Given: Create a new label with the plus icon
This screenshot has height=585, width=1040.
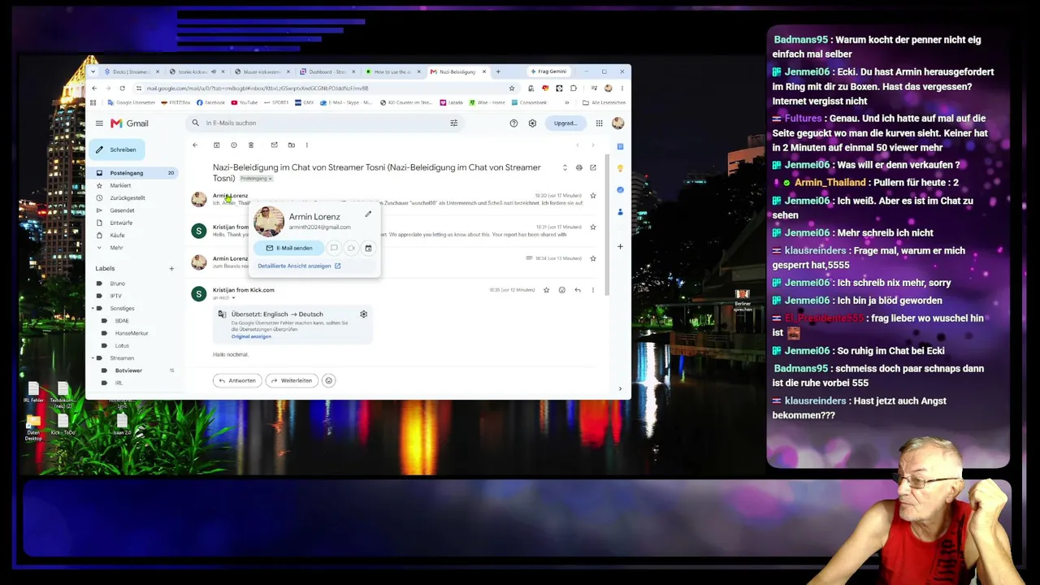Looking at the screenshot, I should pos(171,269).
